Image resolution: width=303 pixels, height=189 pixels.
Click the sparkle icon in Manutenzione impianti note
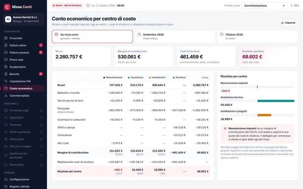click(225, 129)
